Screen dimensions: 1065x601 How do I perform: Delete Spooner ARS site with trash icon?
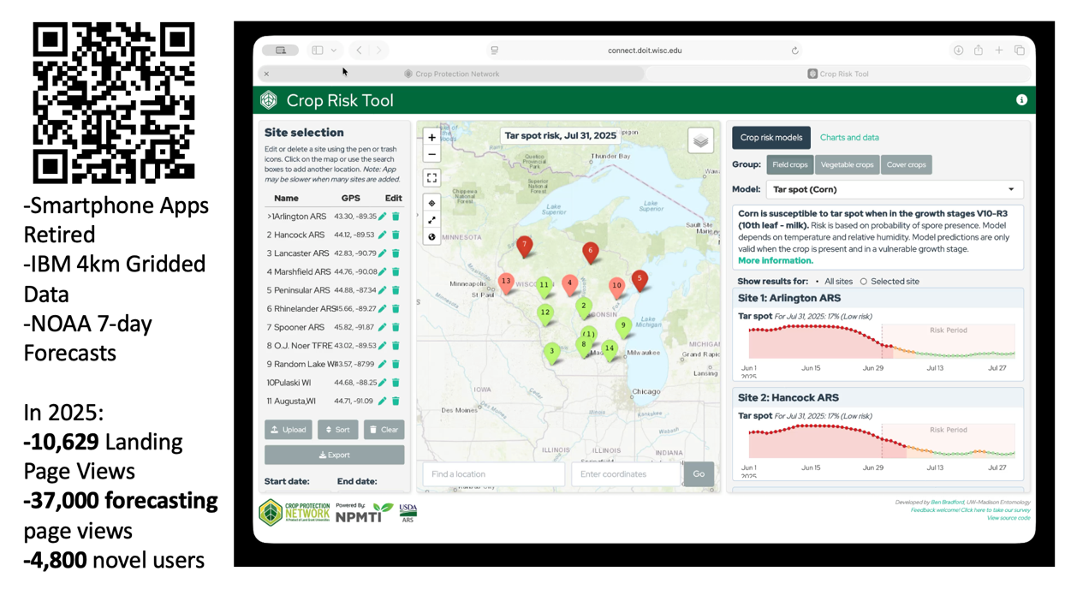pos(396,327)
